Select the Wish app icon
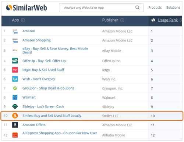 pos(15,79)
